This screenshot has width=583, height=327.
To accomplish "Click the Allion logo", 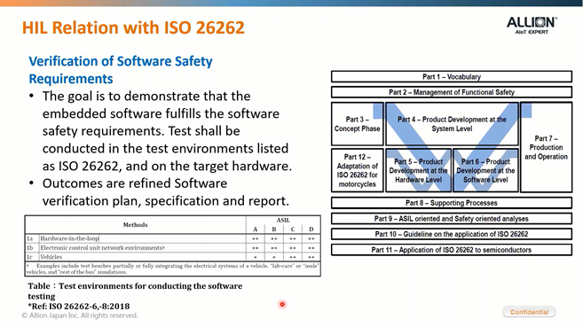I will pos(532,25).
